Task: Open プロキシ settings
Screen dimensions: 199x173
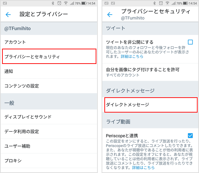Action: pyautogui.click(x=49, y=160)
